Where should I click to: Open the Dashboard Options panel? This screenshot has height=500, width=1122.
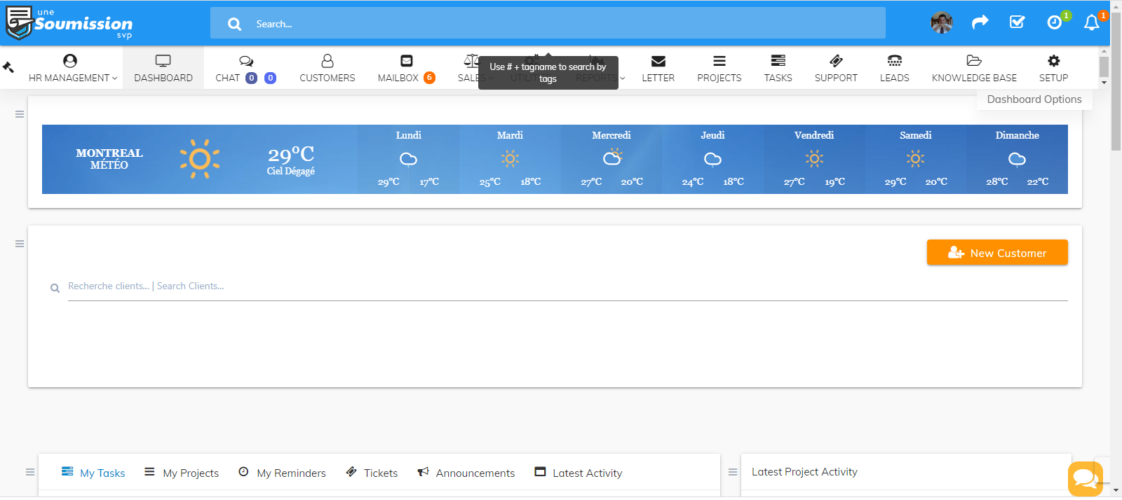[1034, 99]
